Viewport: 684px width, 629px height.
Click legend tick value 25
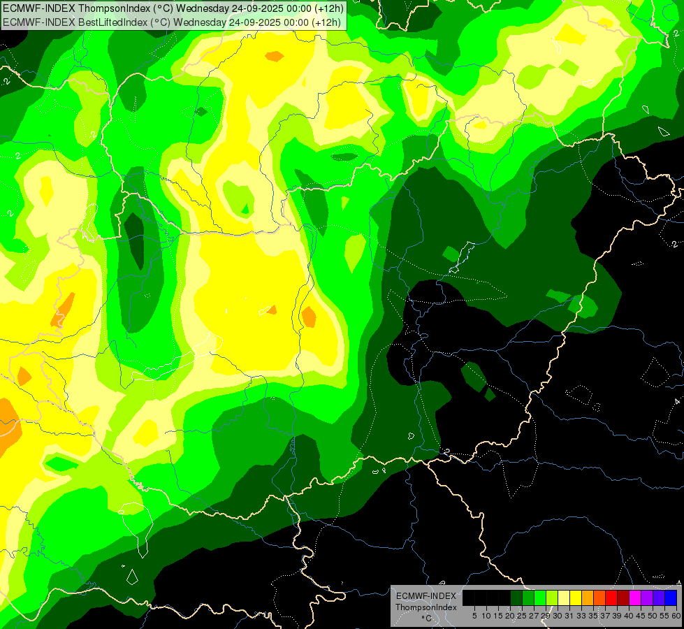point(522,616)
